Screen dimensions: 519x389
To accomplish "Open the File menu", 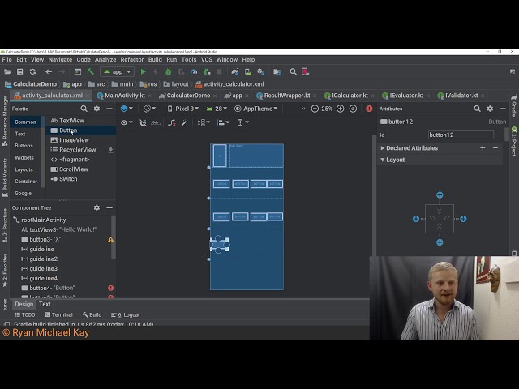I will point(6,59).
